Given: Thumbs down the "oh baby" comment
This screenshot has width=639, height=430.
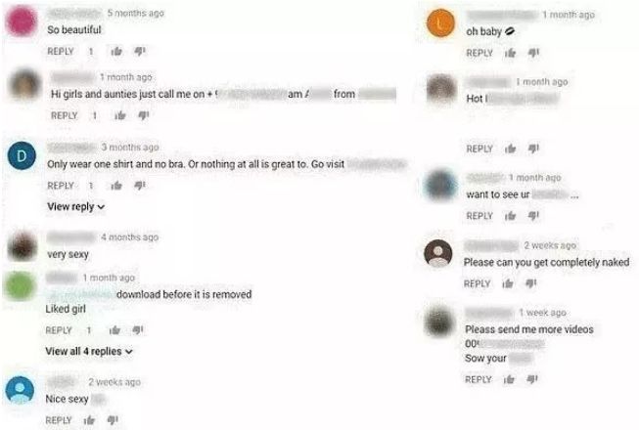Looking at the screenshot, I should [x=533, y=53].
